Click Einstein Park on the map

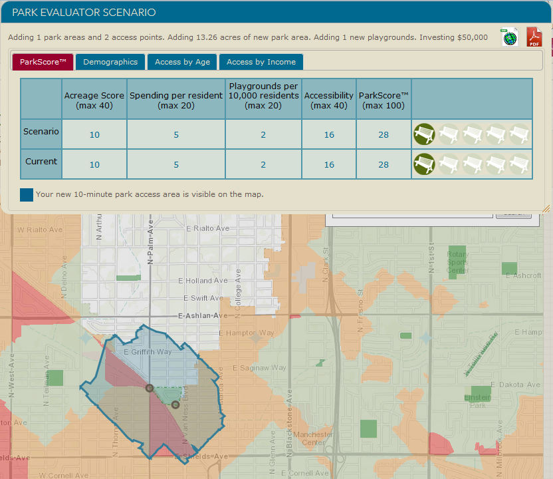(x=479, y=393)
